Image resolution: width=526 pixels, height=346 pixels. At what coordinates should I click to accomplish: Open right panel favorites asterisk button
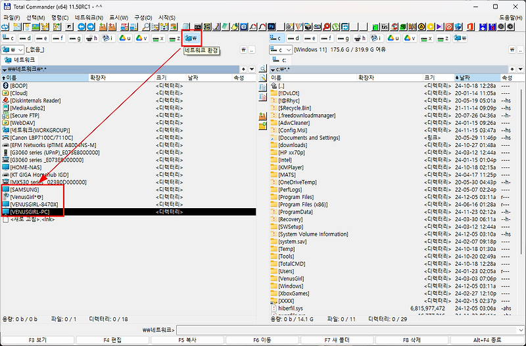(512, 70)
